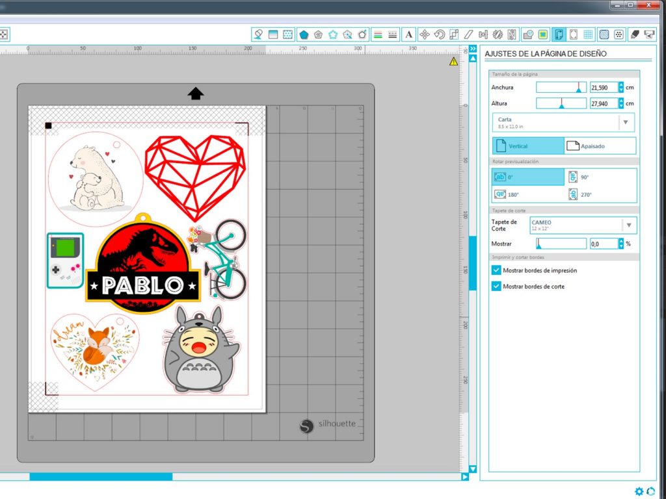The image size is (666, 499).
Task: Click the Anchura value field 21,590
Action: click(604, 88)
